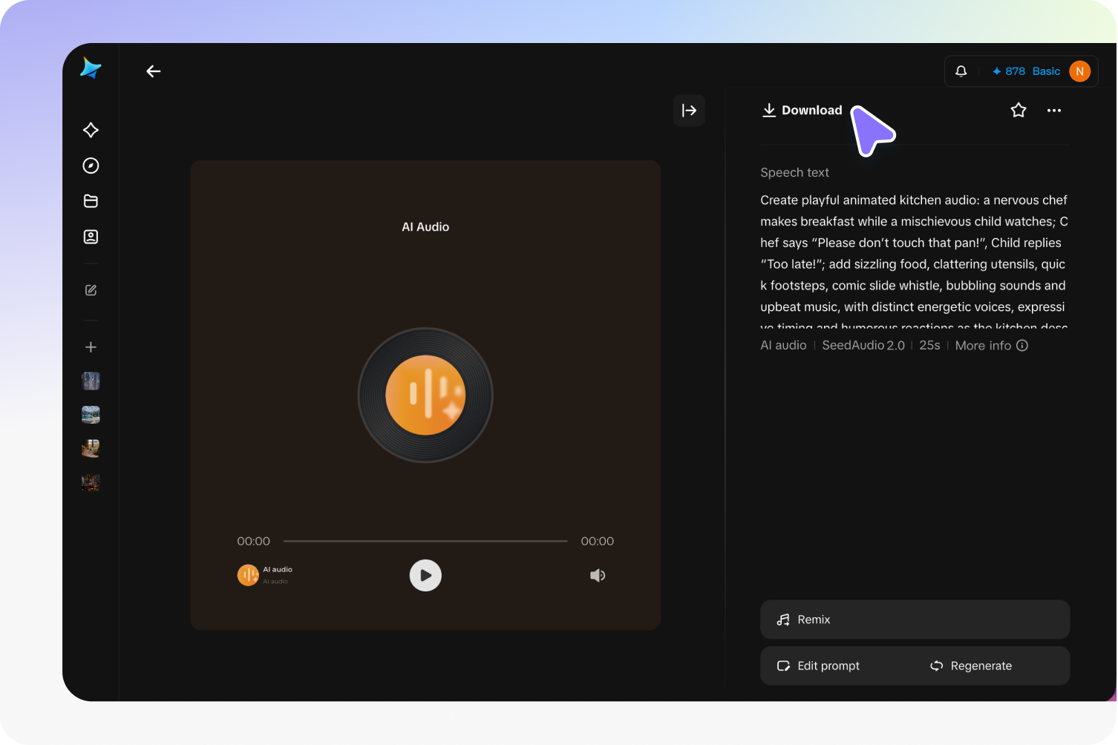
Task: Open the first sidebar history thumbnail
Action: 91,381
